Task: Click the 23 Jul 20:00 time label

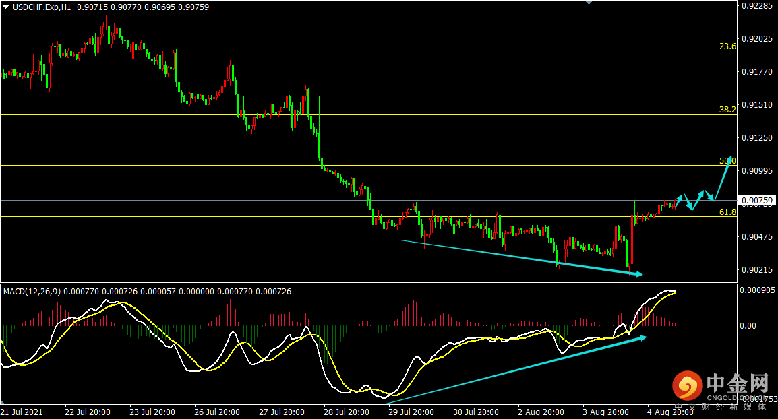Action: tap(152, 412)
